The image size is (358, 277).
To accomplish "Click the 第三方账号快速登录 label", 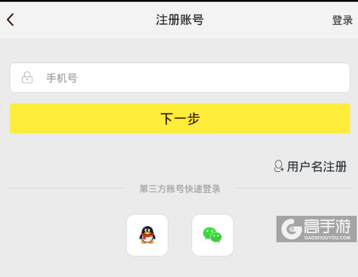I will point(180,189).
